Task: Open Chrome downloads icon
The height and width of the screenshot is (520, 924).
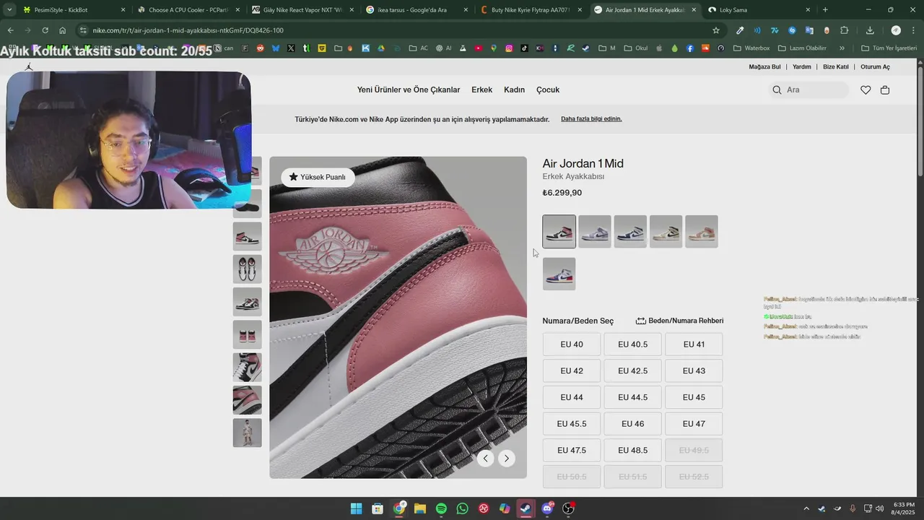Action: click(x=870, y=30)
